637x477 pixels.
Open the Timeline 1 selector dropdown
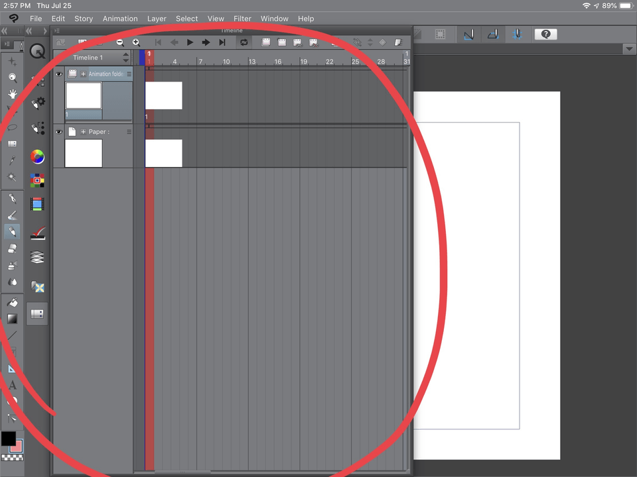125,58
